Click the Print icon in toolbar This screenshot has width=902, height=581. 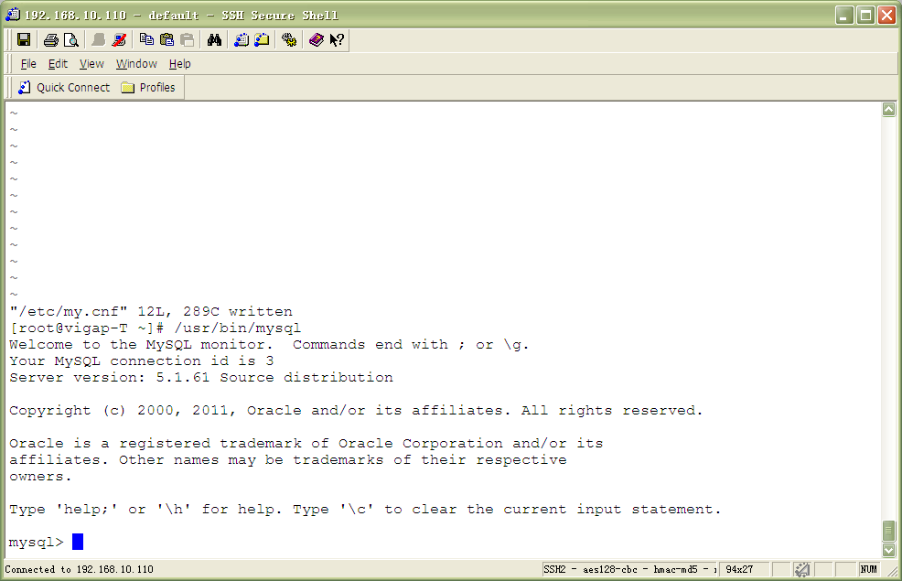coord(51,39)
